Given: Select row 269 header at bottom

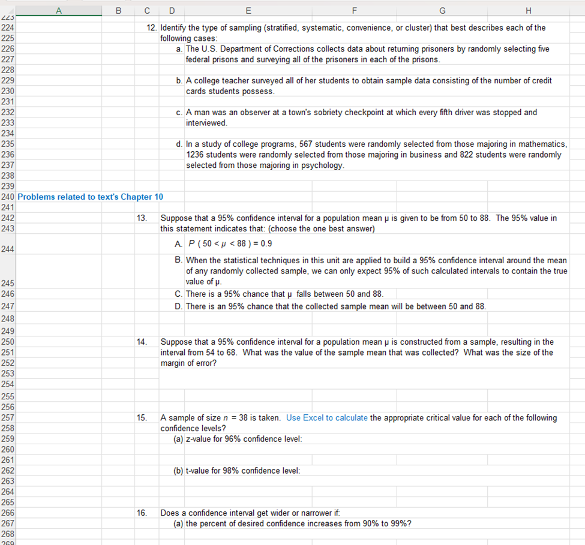Looking at the screenshot, I should (x=8, y=542).
